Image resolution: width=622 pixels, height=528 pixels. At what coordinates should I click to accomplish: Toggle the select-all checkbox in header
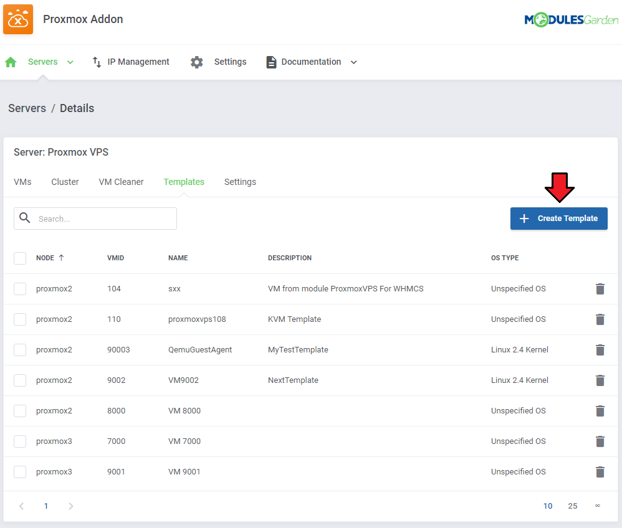click(20, 258)
